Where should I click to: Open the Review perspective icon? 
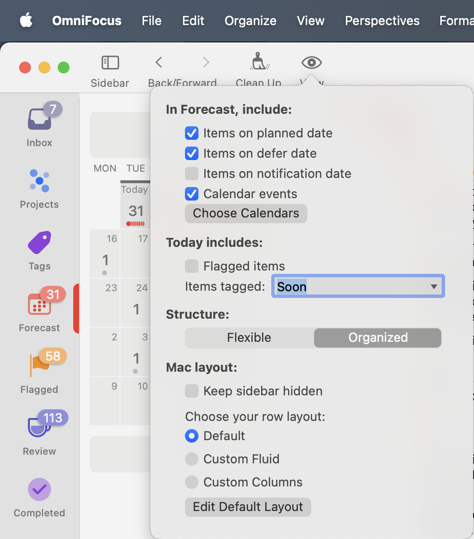[x=39, y=428]
